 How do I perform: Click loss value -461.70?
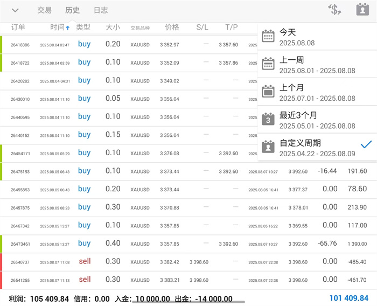click(357, 280)
